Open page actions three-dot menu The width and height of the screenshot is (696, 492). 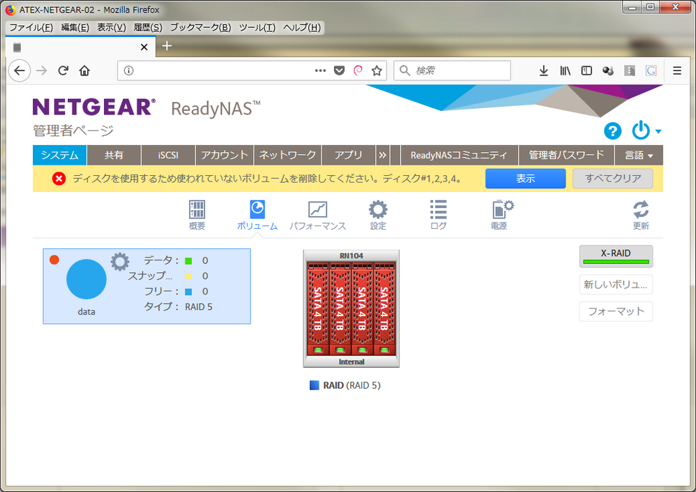click(321, 70)
